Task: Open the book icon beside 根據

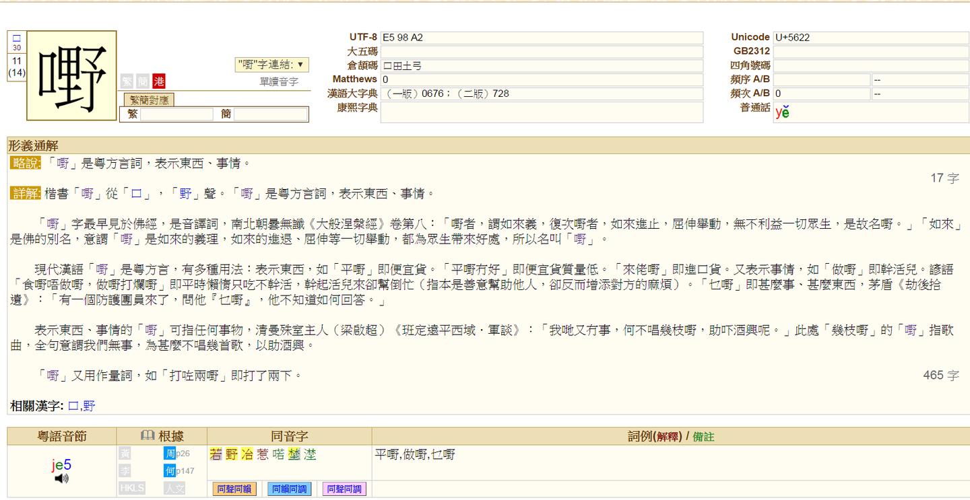Action: click(x=147, y=436)
